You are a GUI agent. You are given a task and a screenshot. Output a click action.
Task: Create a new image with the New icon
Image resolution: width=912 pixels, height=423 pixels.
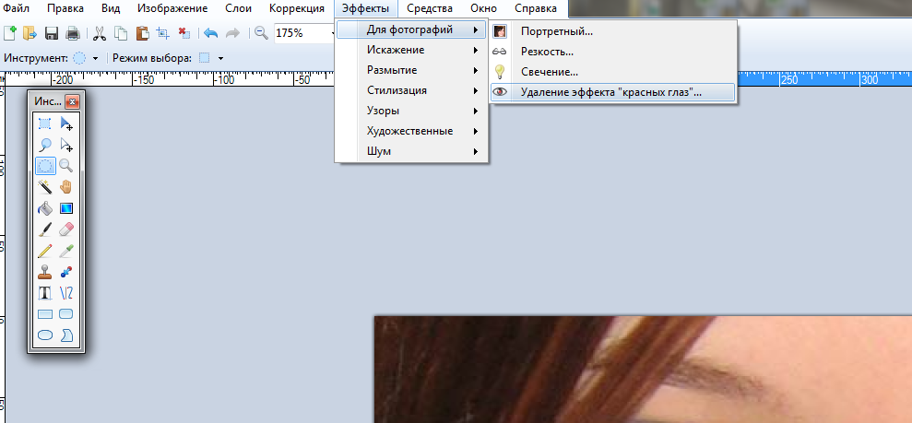pyautogui.click(x=10, y=33)
